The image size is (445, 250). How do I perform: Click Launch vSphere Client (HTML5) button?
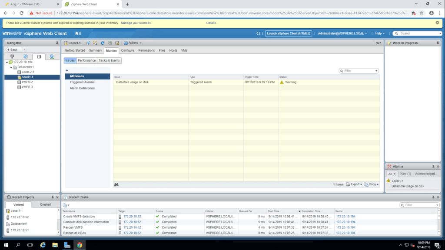coord(289,33)
